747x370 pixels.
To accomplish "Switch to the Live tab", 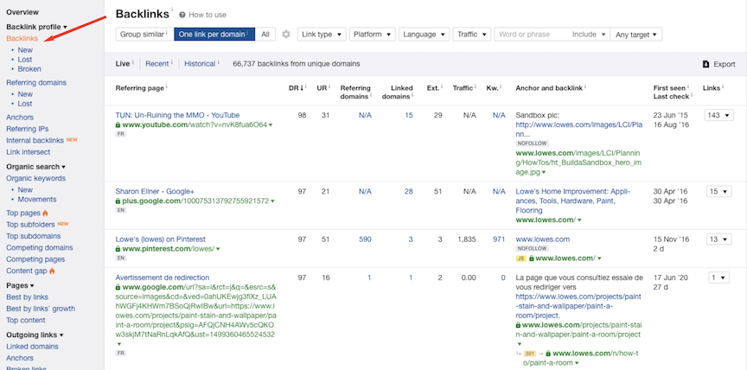I will tap(123, 64).
